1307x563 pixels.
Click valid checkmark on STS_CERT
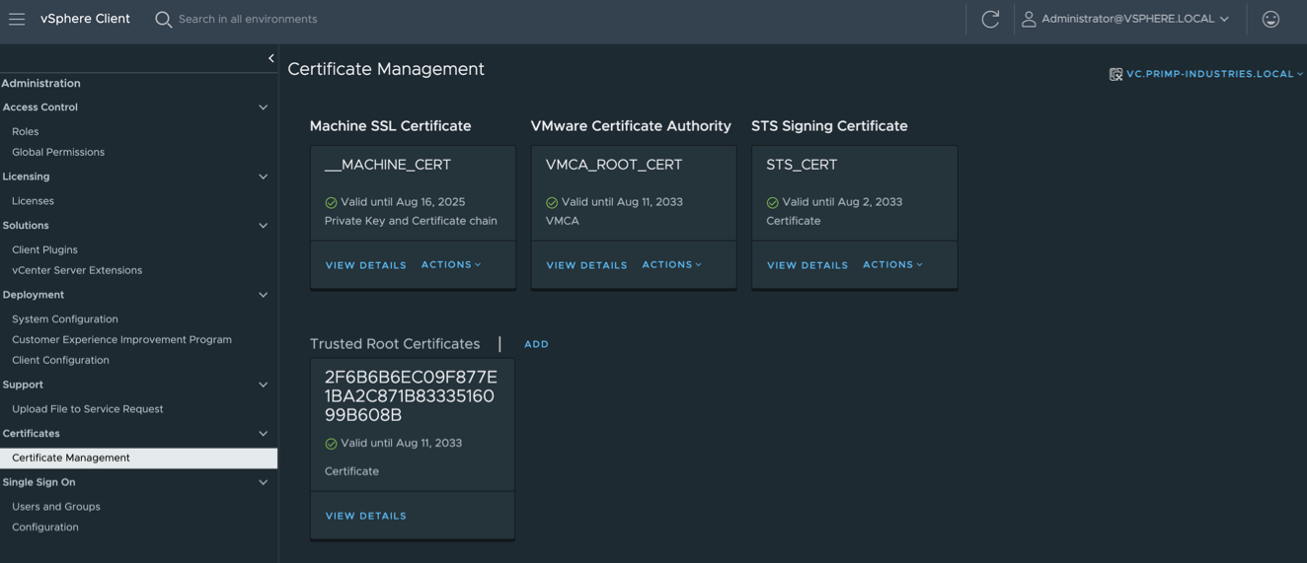pyautogui.click(x=773, y=202)
